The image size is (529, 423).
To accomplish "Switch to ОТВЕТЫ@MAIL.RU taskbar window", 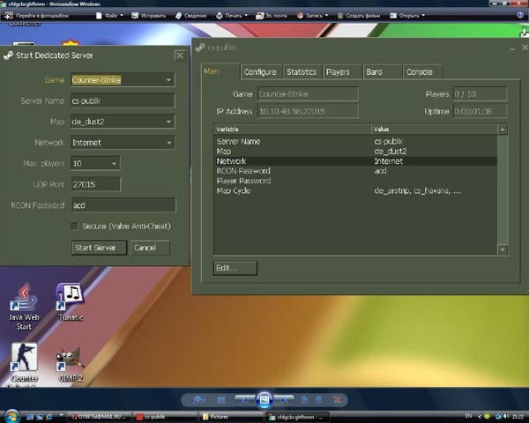I will point(101,417).
